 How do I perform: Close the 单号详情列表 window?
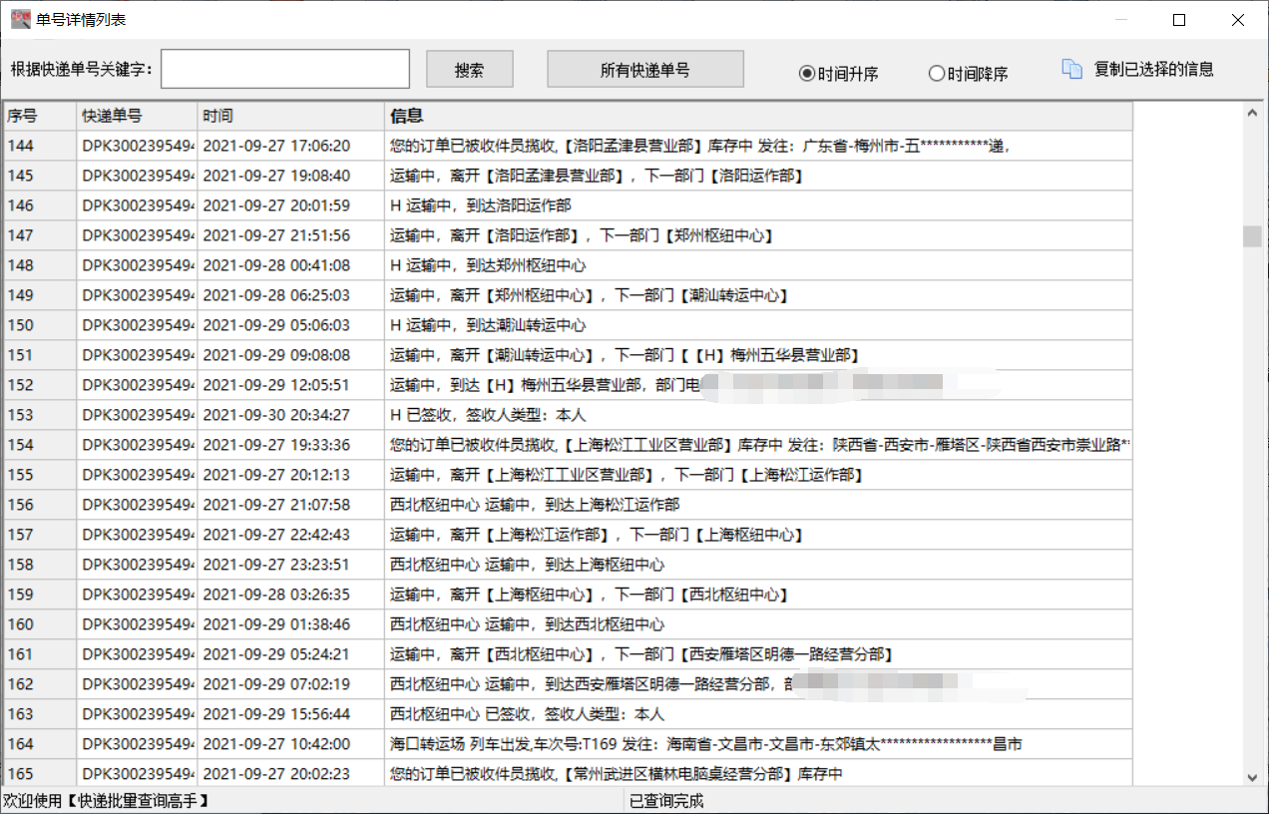(1237, 20)
